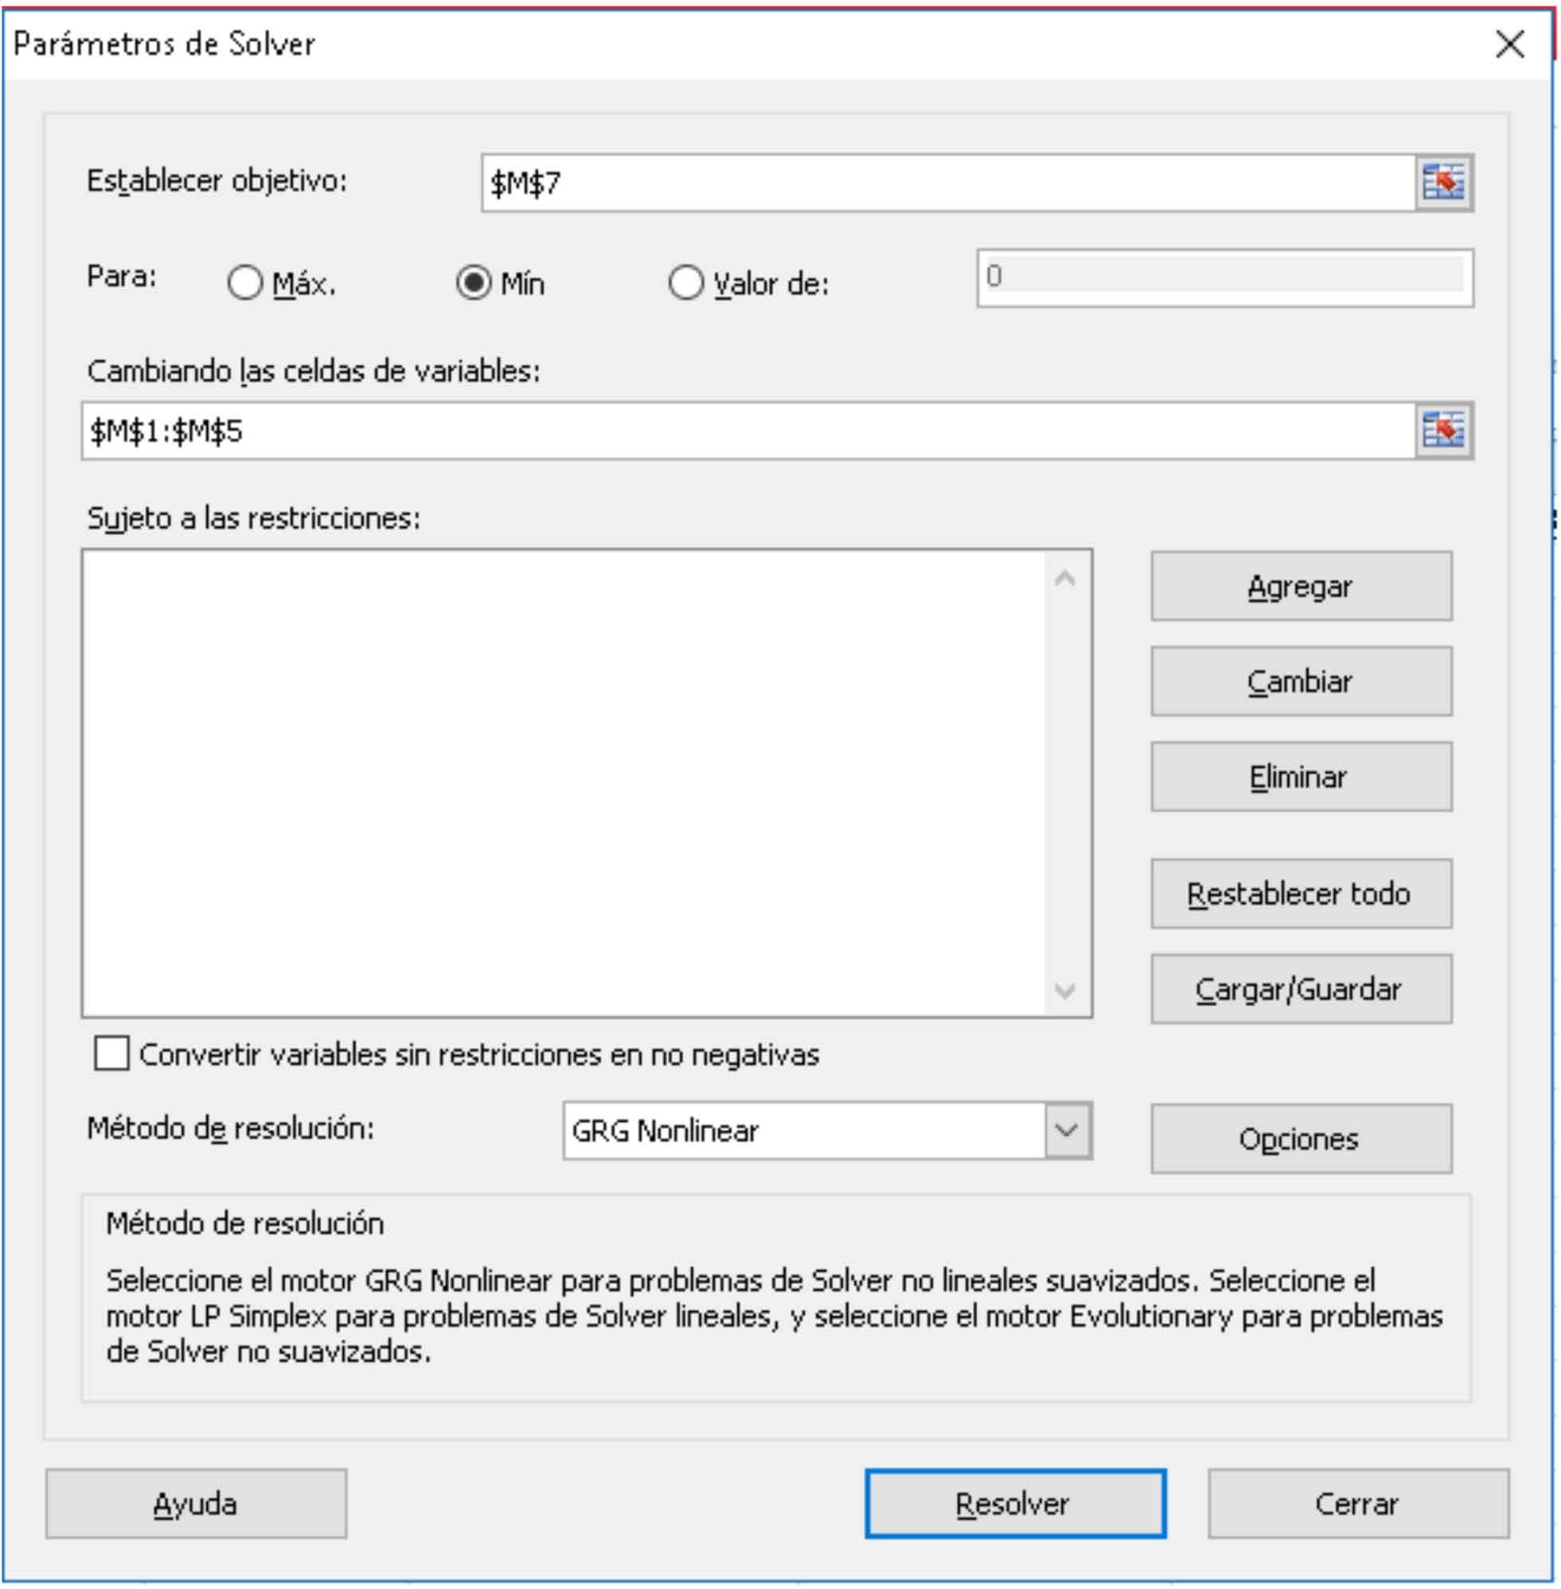
Task: Click range selector icon for objective cell
Action: coord(1443,182)
